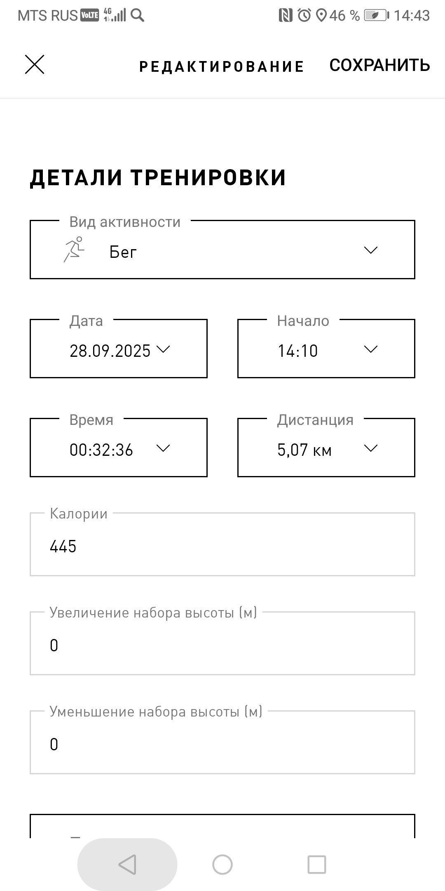Viewport: 445px width, 891px height.
Task: Open recent apps square button
Action: point(317,864)
